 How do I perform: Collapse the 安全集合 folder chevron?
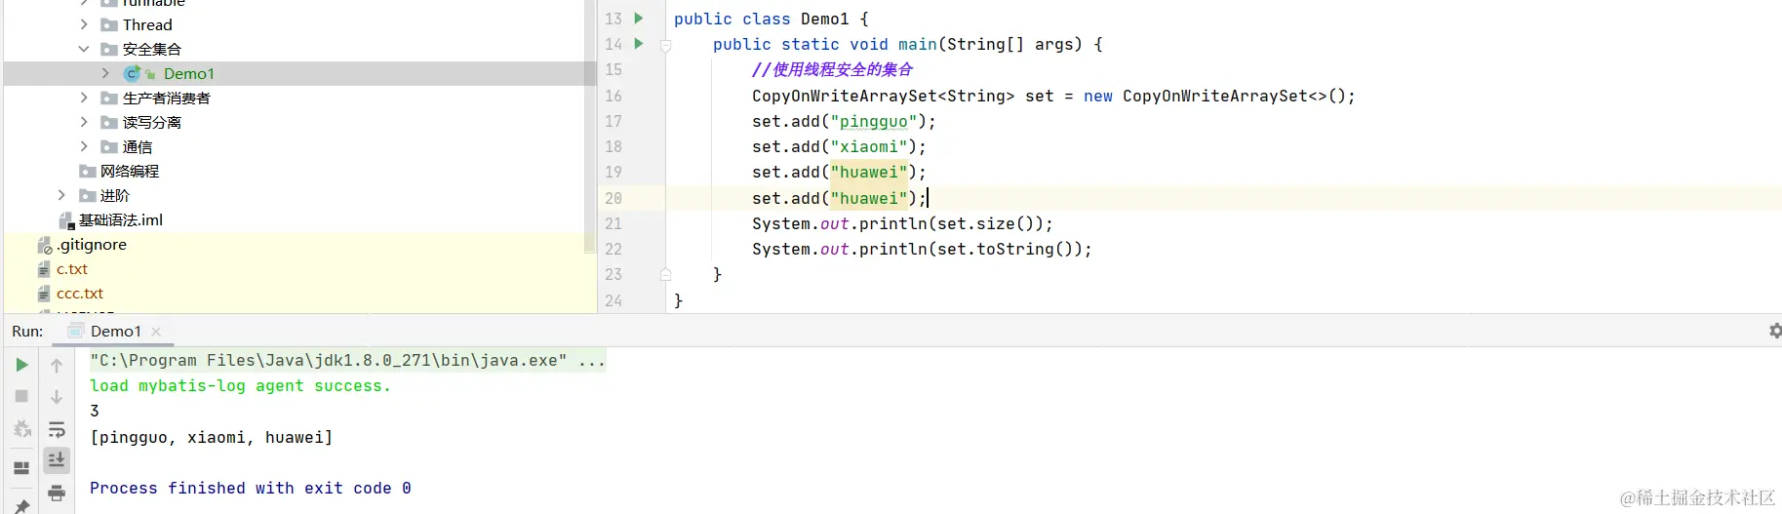(x=84, y=49)
